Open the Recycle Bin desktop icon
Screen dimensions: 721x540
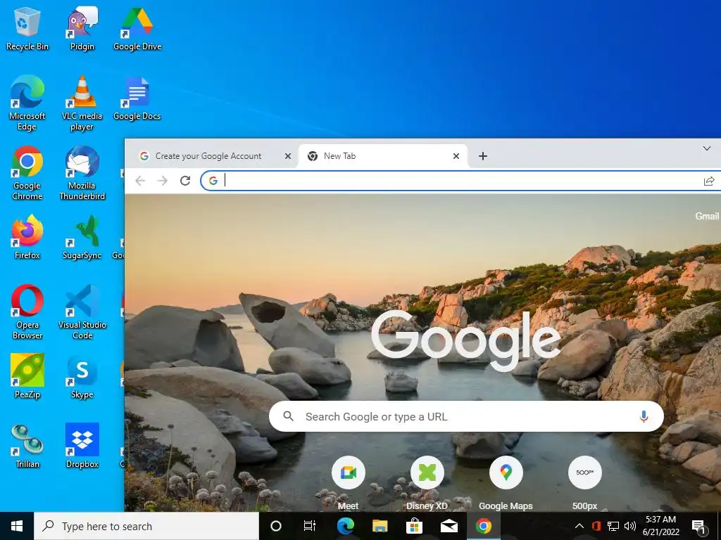(x=27, y=28)
